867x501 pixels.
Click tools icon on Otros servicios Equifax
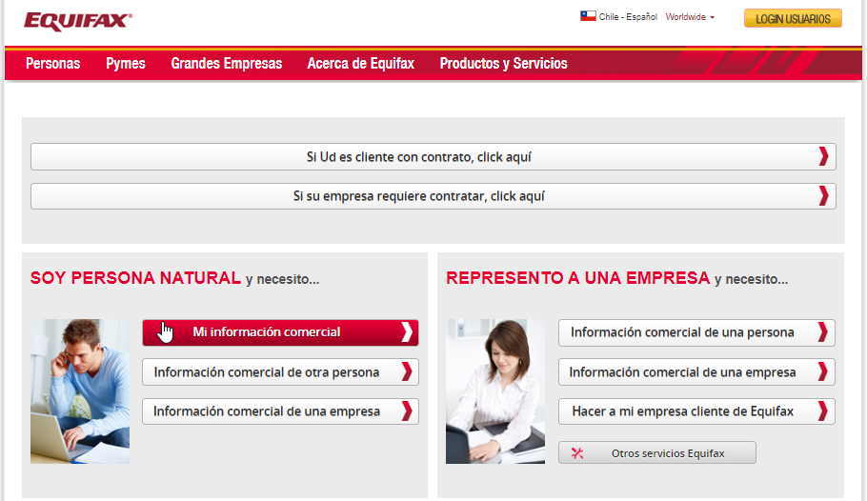click(577, 453)
